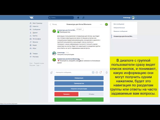
Task: Click Разработчикам footer link
Action: [x=39, y=63]
